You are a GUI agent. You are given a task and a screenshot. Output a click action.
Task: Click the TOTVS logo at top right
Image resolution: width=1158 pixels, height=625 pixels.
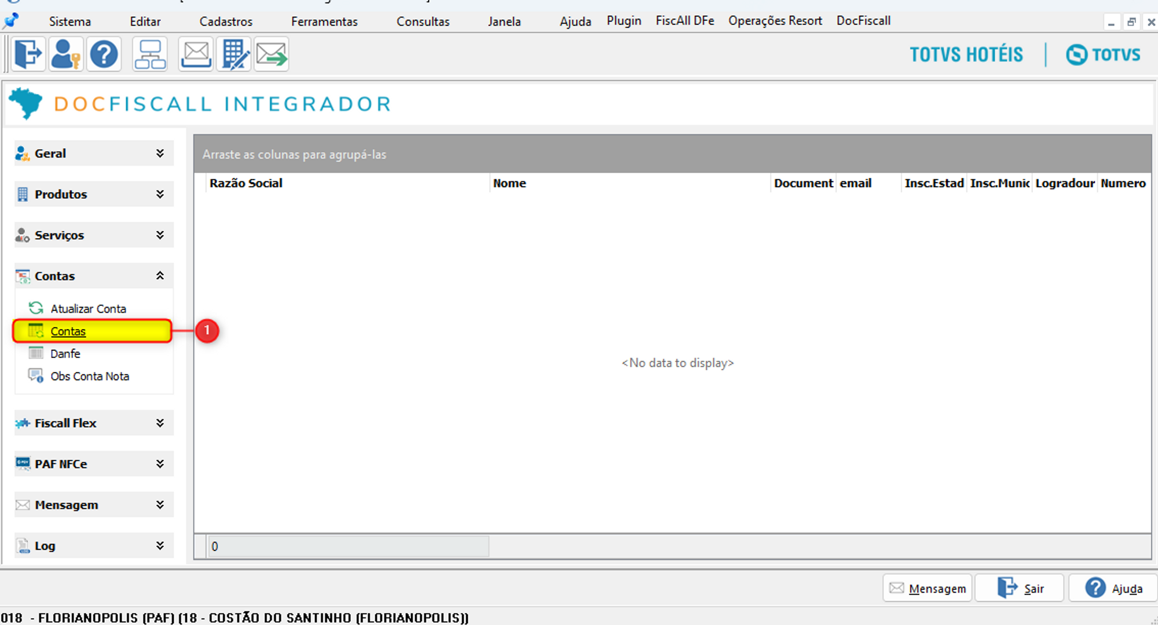[1103, 54]
